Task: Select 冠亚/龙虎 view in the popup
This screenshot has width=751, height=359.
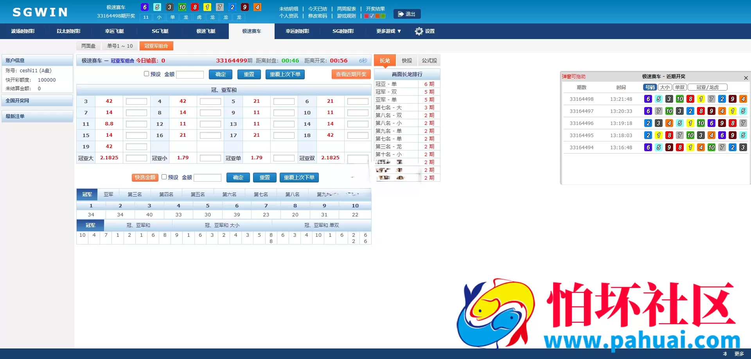Action: 708,88
